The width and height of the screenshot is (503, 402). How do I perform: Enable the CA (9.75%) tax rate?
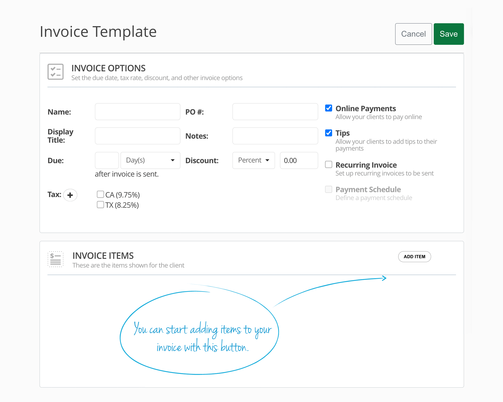(x=100, y=194)
